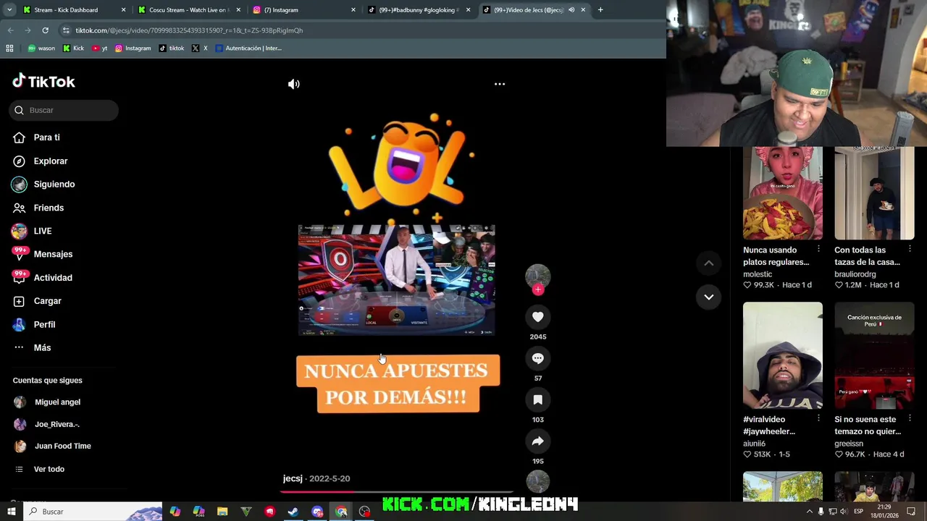The height and width of the screenshot is (521, 927).
Task: Follow jecsj with the red plus button
Action: point(537,289)
